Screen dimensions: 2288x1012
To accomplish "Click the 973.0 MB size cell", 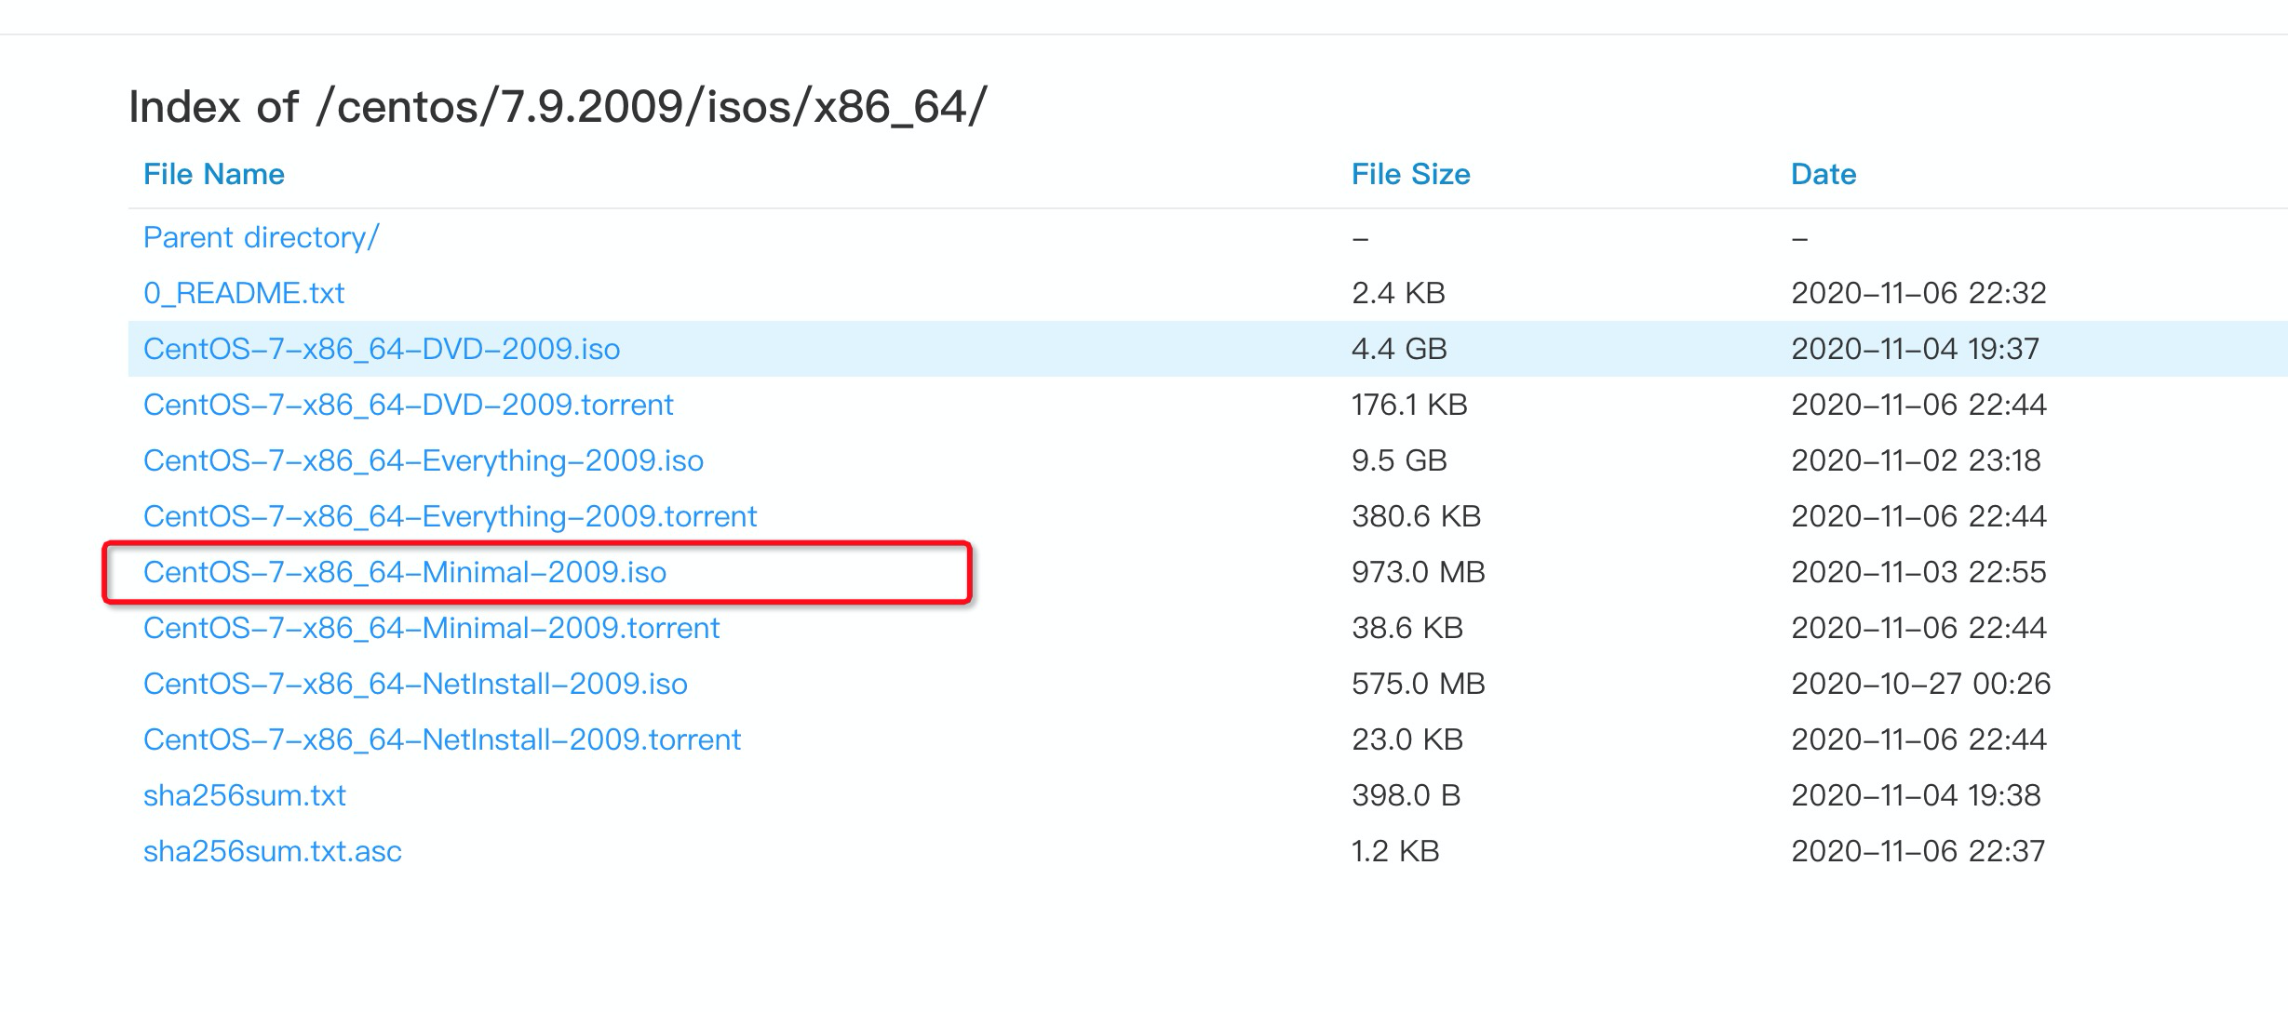I will pyautogui.click(x=1418, y=572).
